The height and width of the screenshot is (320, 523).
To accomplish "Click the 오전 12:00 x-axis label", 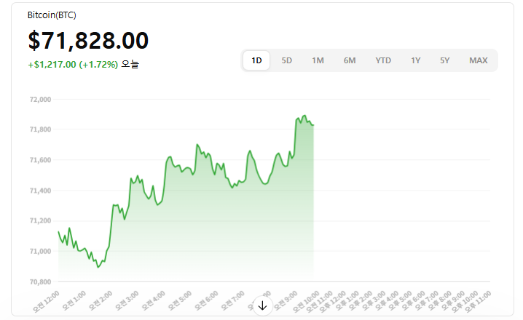I will point(47,299).
